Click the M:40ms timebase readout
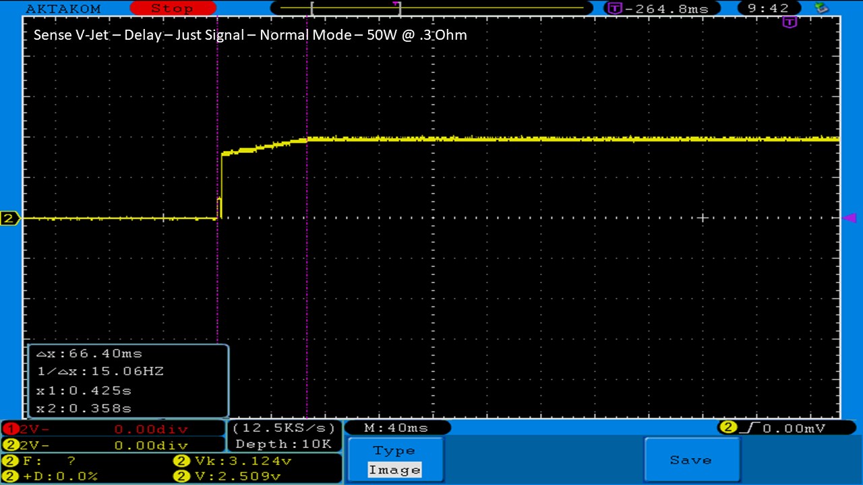Screen dimensions: 863x485 (x=396, y=428)
